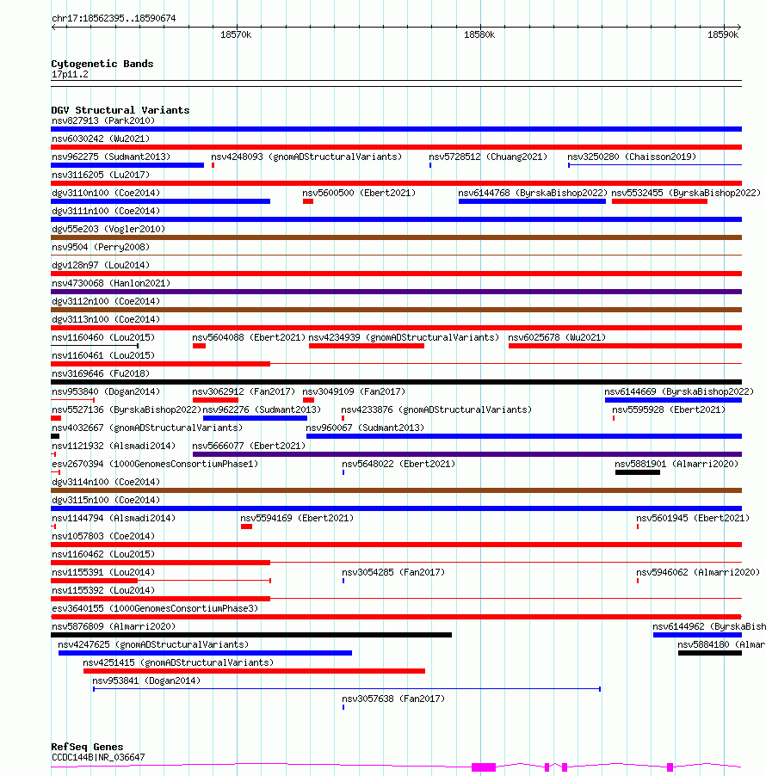Select the nsv5601945 (Ebert2021) label
This screenshot has width=766, height=776.
pos(693,518)
